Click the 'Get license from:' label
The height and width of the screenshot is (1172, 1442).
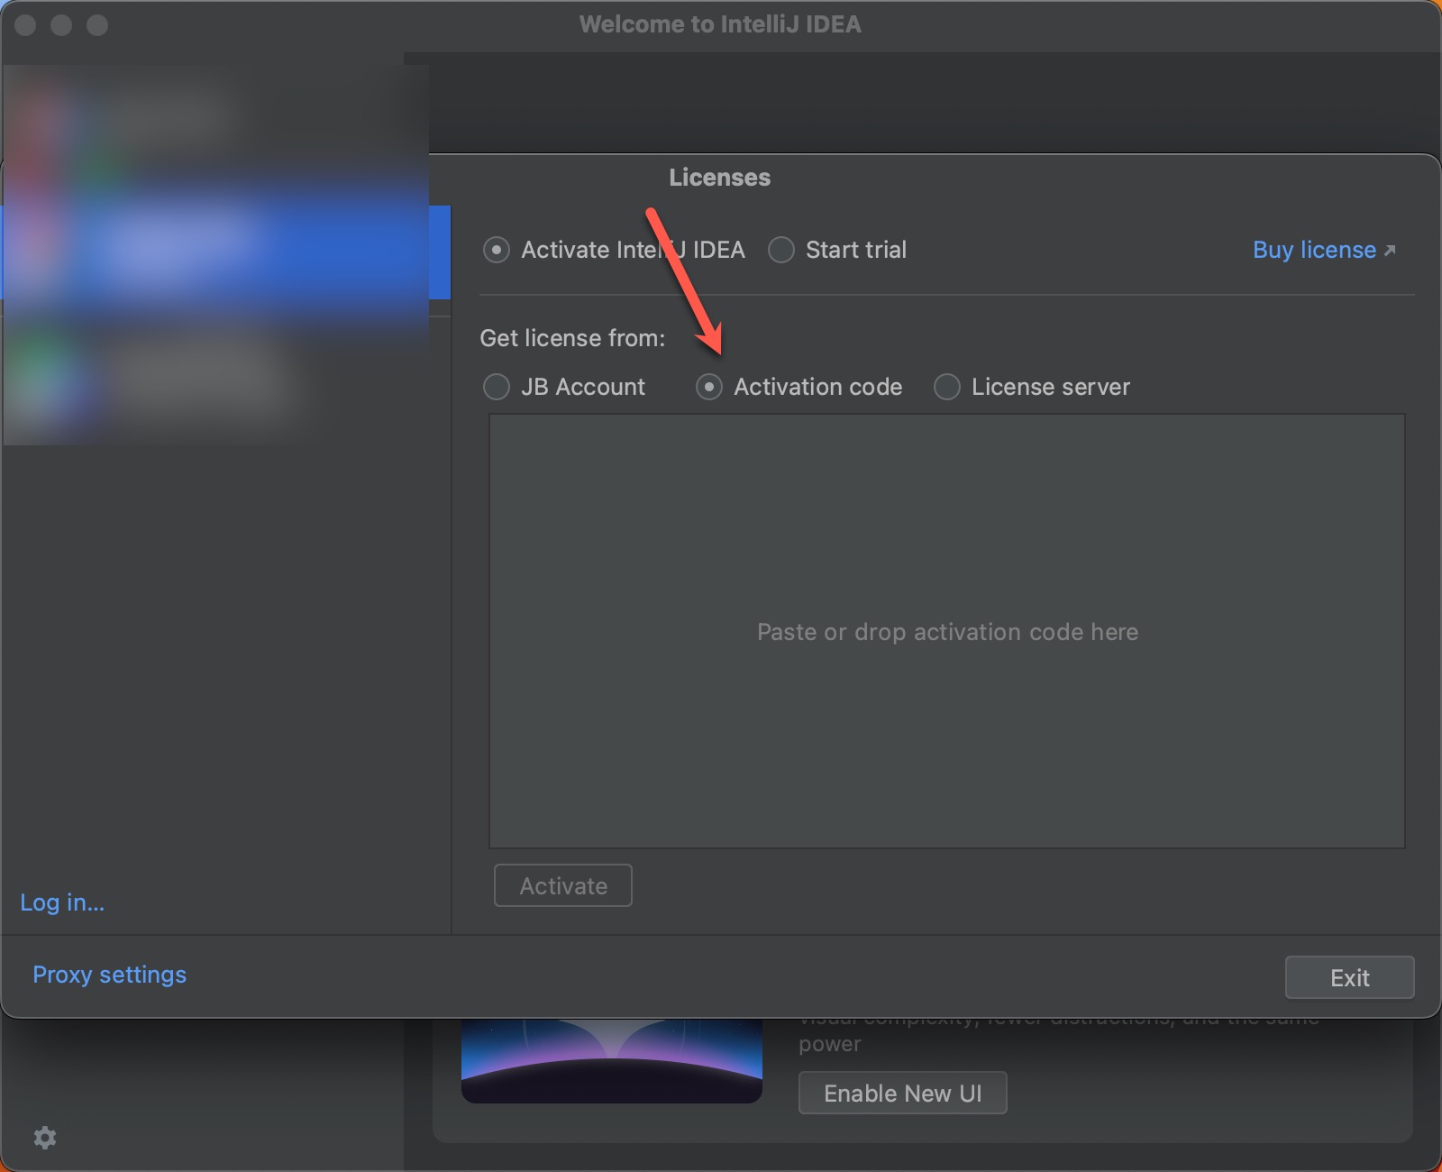[572, 338]
